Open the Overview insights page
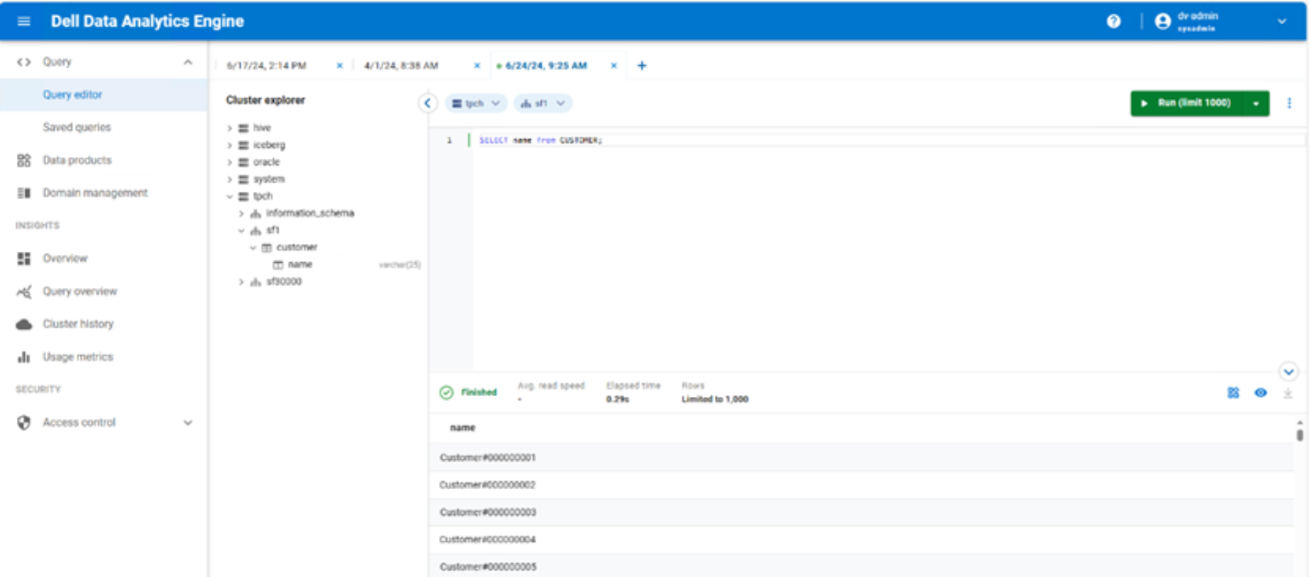This screenshot has width=1310, height=577. tap(65, 258)
